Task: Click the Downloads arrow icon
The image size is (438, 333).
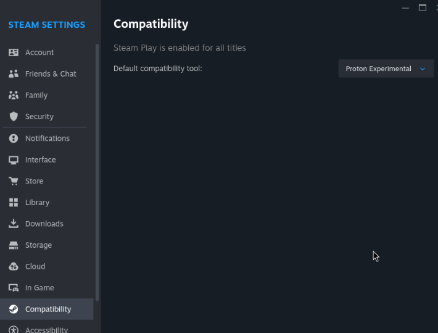Action: pos(14,224)
